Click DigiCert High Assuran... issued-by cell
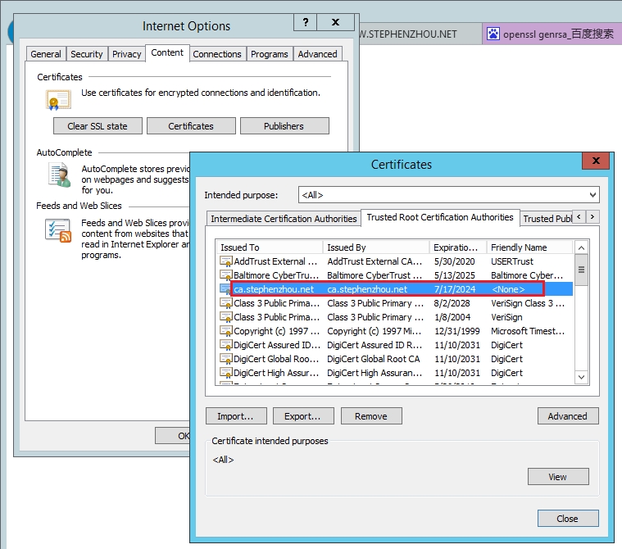Image resolution: width=622 pixels, height=549 pixels. [375, 373]
